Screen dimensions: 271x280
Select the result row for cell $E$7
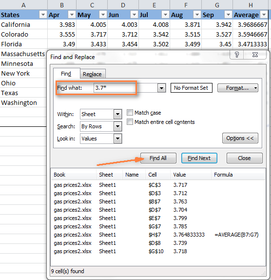tap(158, 218)
